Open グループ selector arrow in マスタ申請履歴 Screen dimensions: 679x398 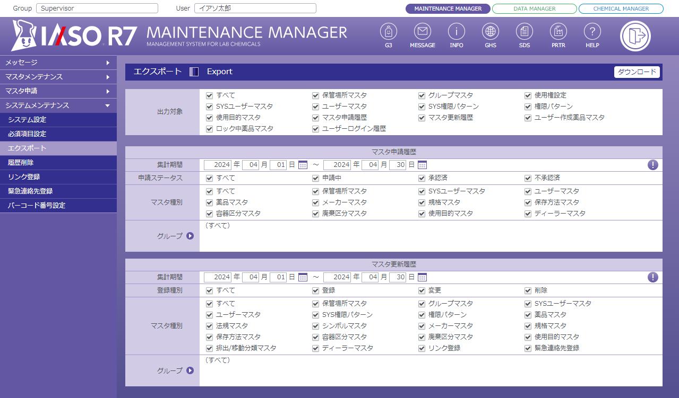click(x=190, y=236)
